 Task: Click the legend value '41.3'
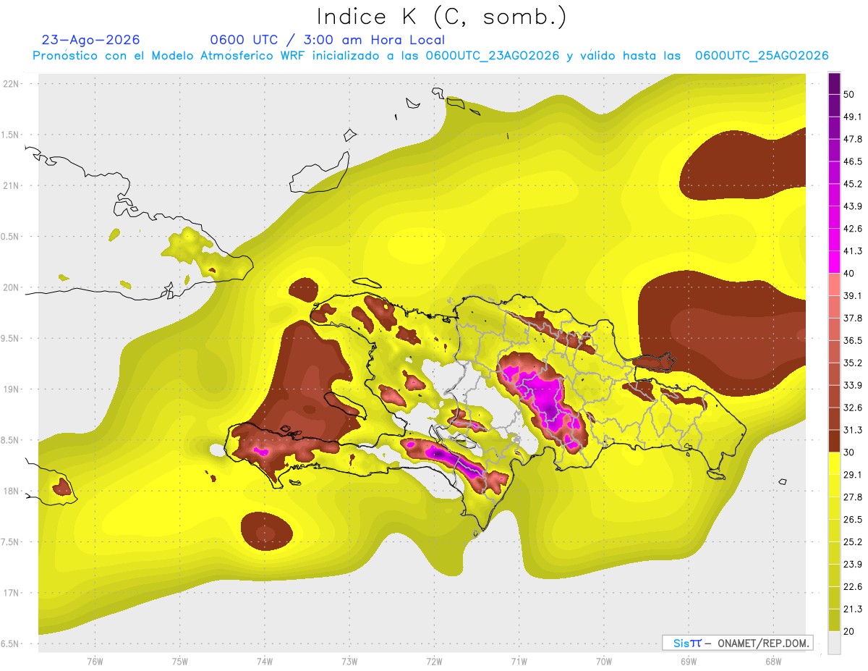tap(852, 251)
